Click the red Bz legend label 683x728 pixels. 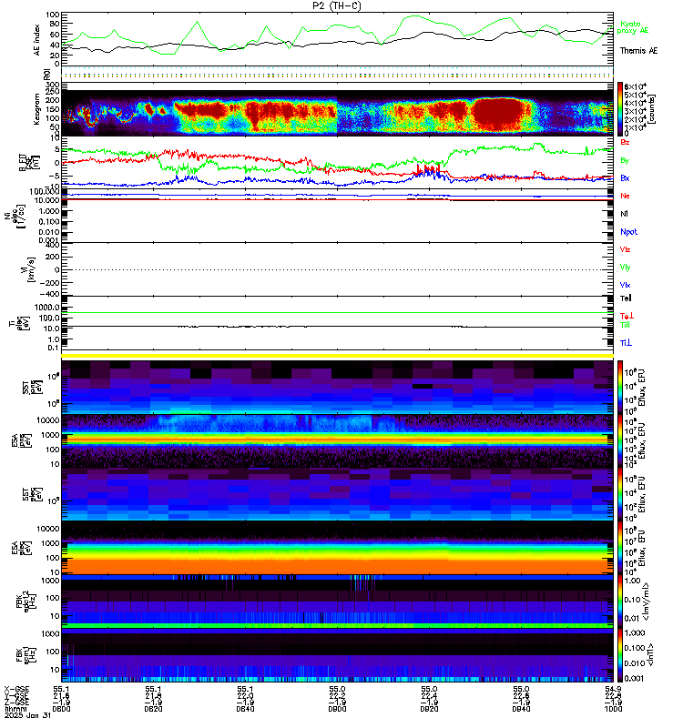(625, 142)
